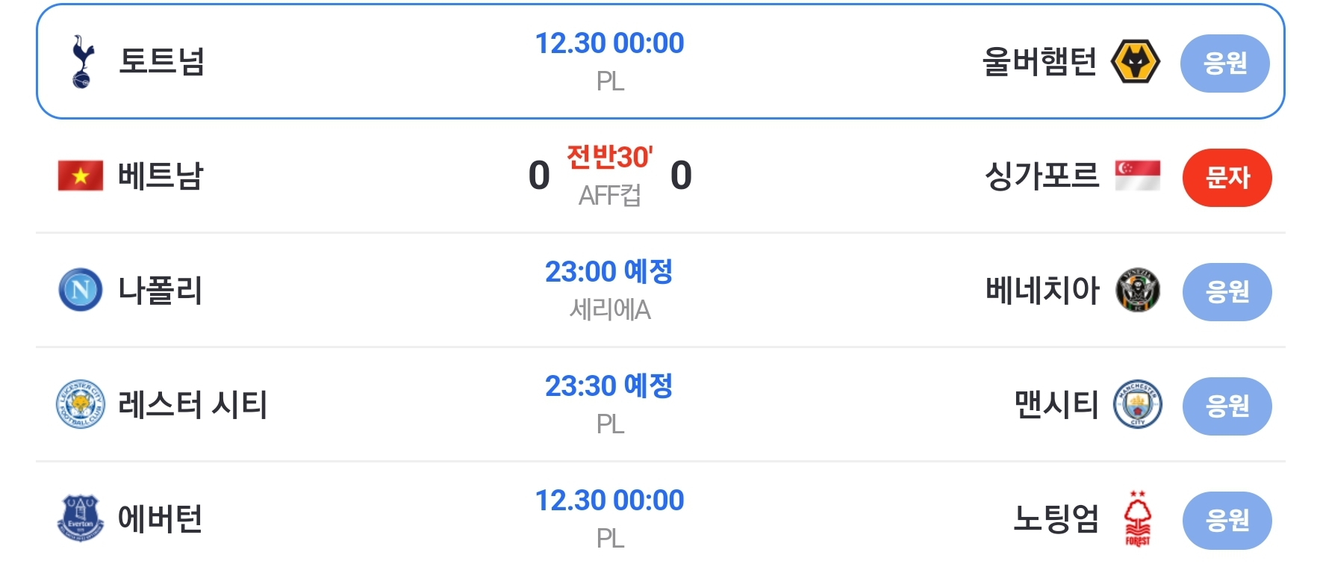Open team name 노팅엄
The height and width of the screenshot is (573, 1320).
pos(1056,518)
